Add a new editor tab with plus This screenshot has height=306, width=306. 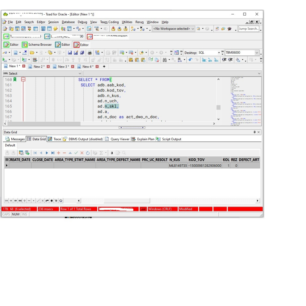pos(104,67)
